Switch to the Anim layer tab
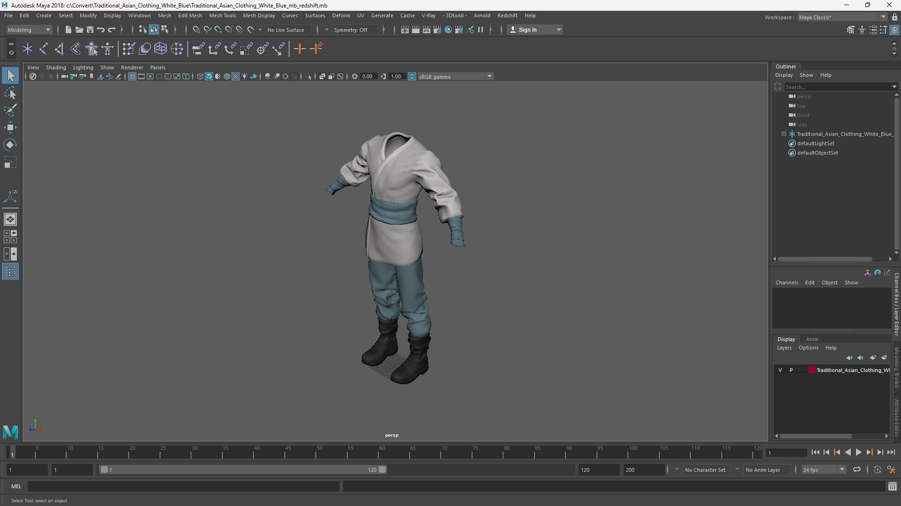 coord(812,339)
